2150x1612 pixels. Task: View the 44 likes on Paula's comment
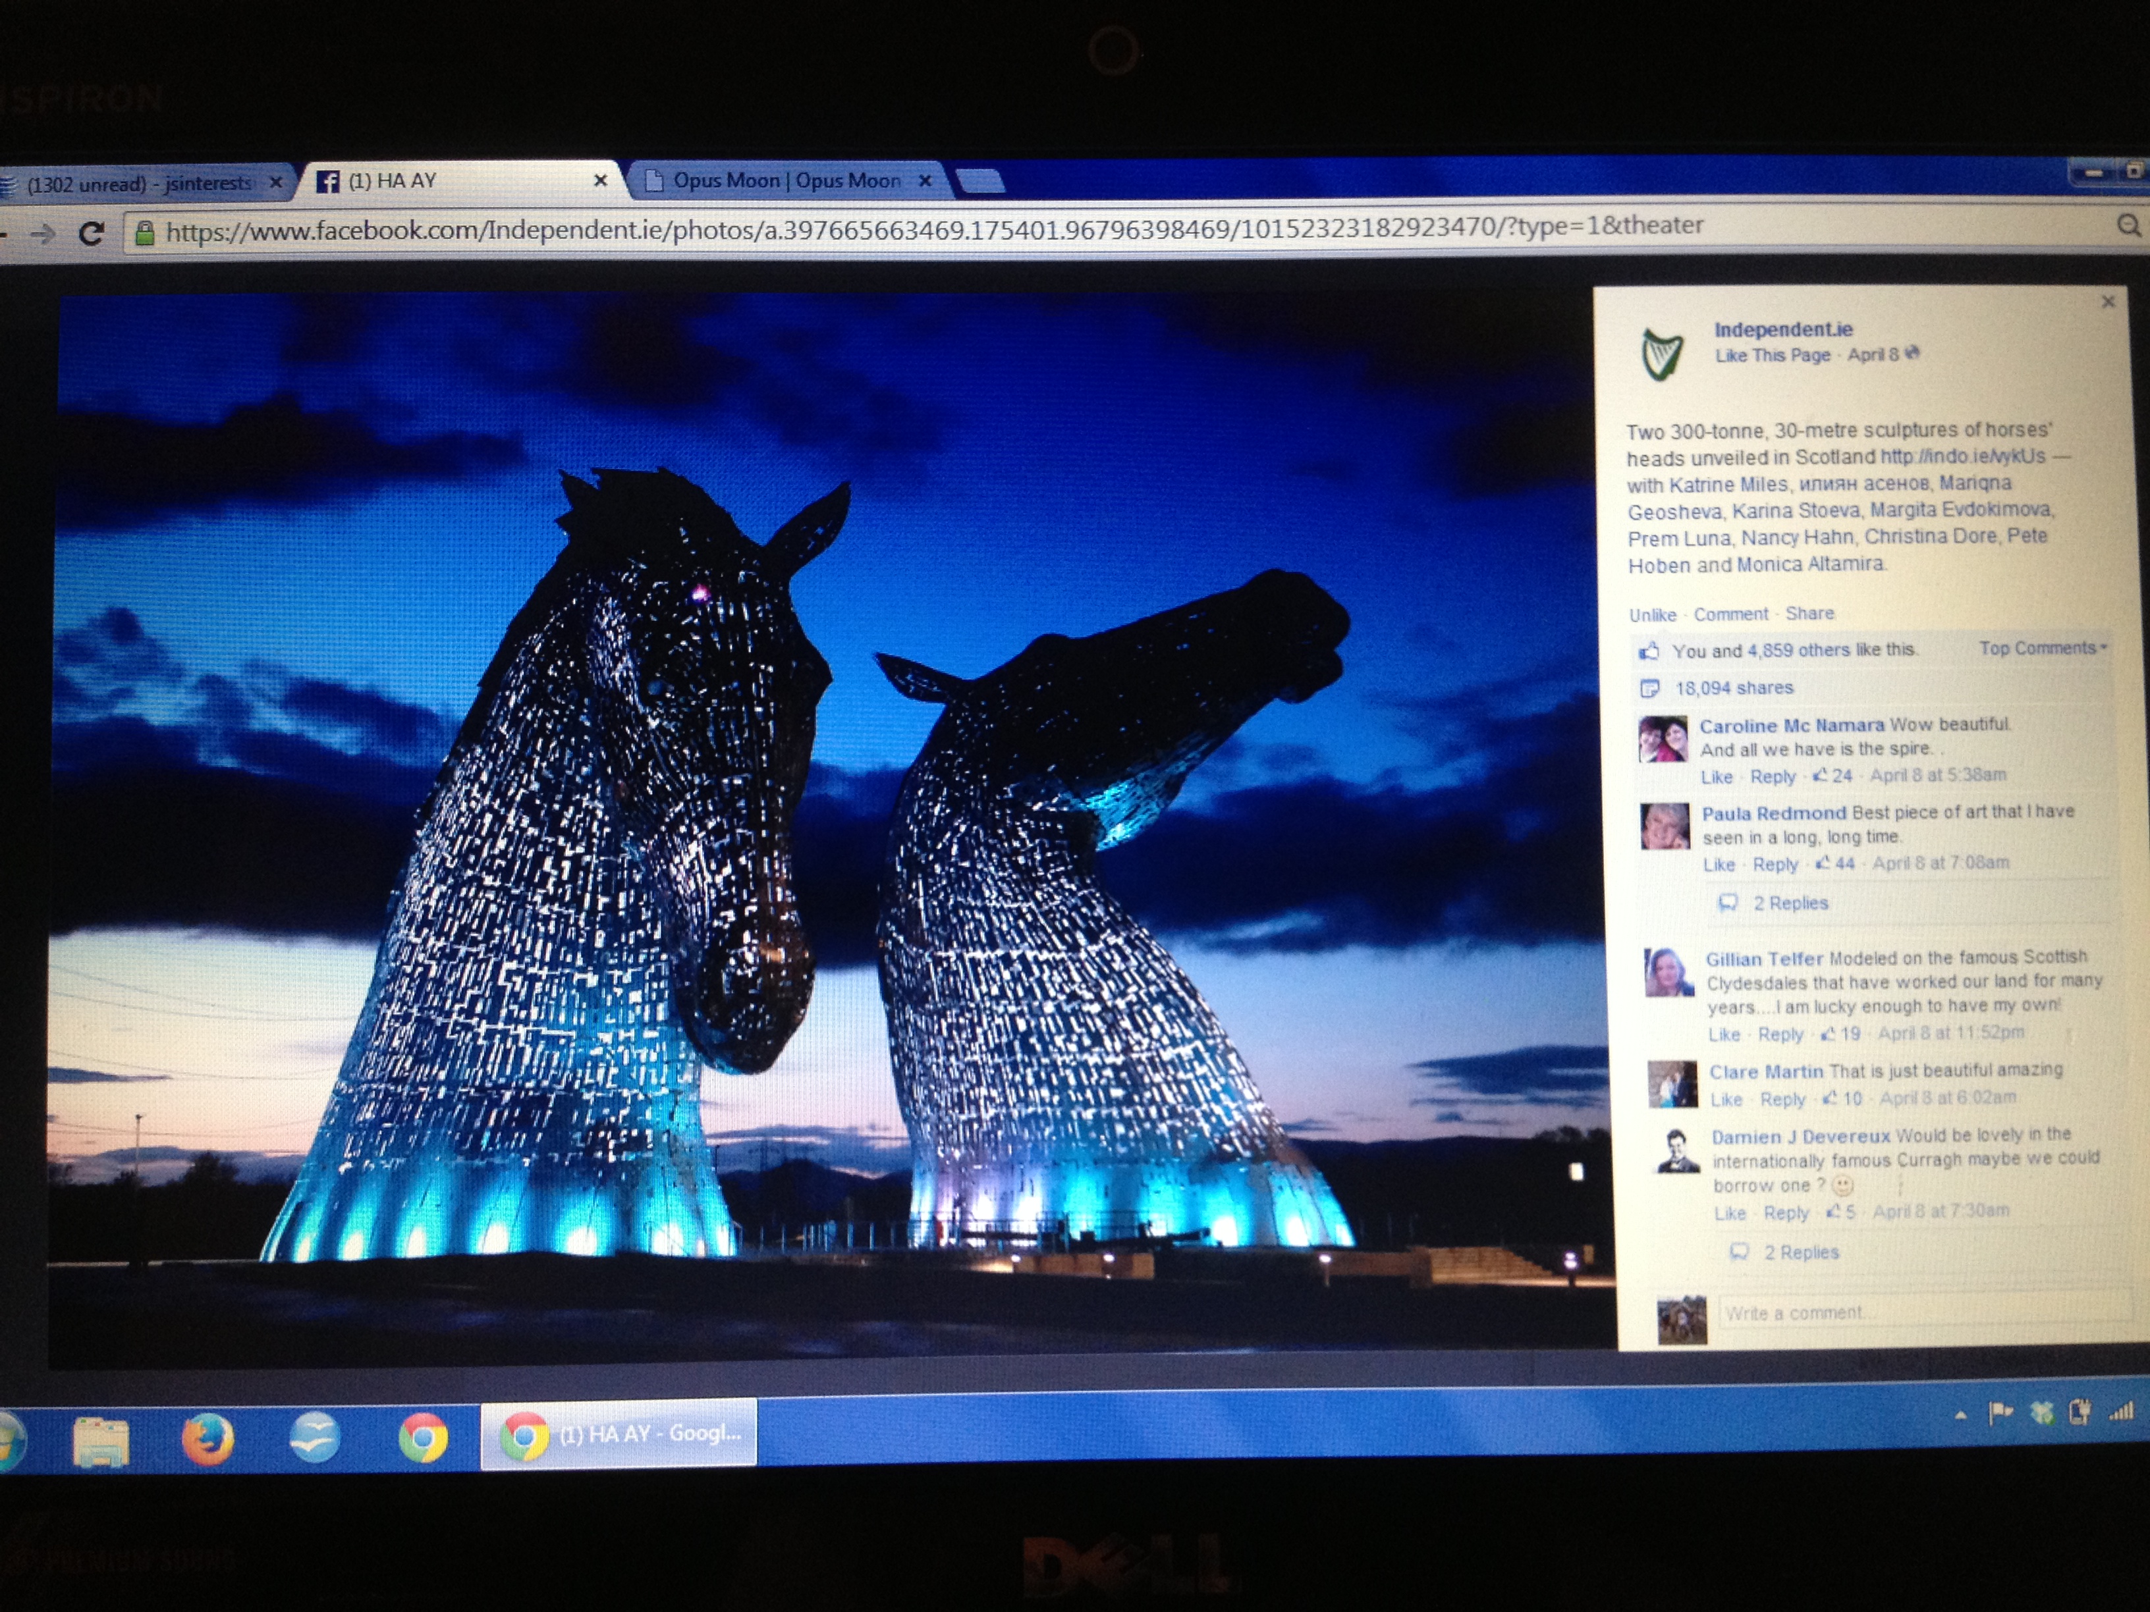point(1835,863)
